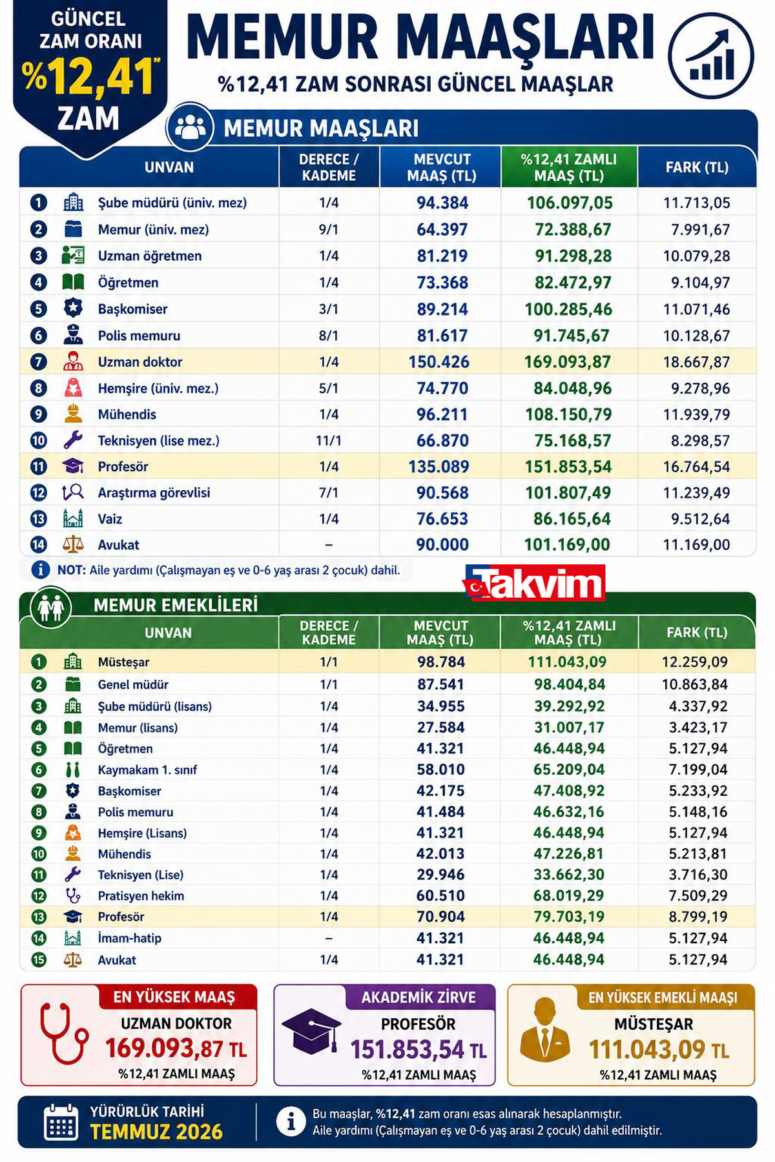Click the graduation cap in Profesör row with 135.089
This screenshot has width=775, height=1162.
coord(73,466)
